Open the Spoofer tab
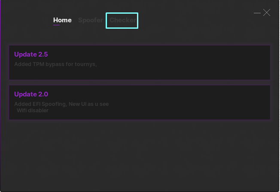This screenshot has height=192, width=280. (90, 20)
